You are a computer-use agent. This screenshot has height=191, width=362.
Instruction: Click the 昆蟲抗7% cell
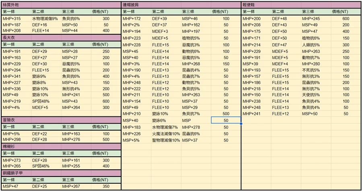coord(196,76)
